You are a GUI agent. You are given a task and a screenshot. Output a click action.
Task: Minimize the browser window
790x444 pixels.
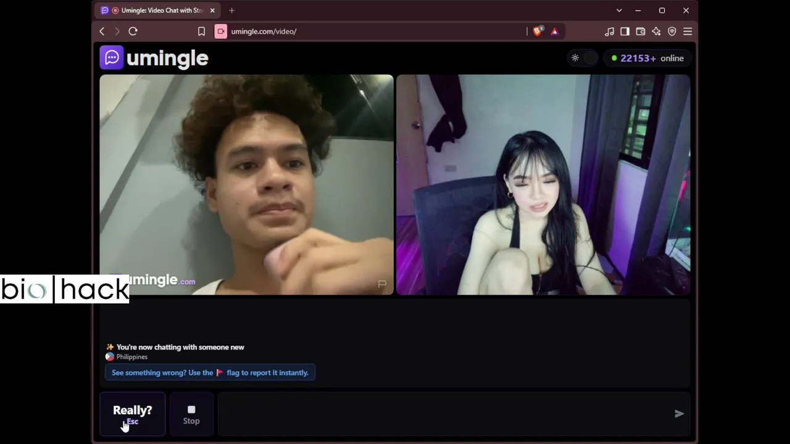[x=638, y=10]
